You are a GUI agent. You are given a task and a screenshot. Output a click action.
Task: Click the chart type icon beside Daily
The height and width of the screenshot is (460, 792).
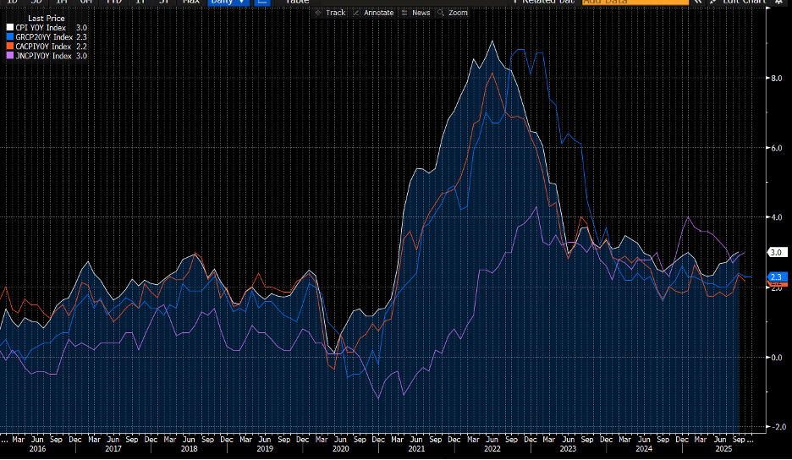[x=261, y=3]
